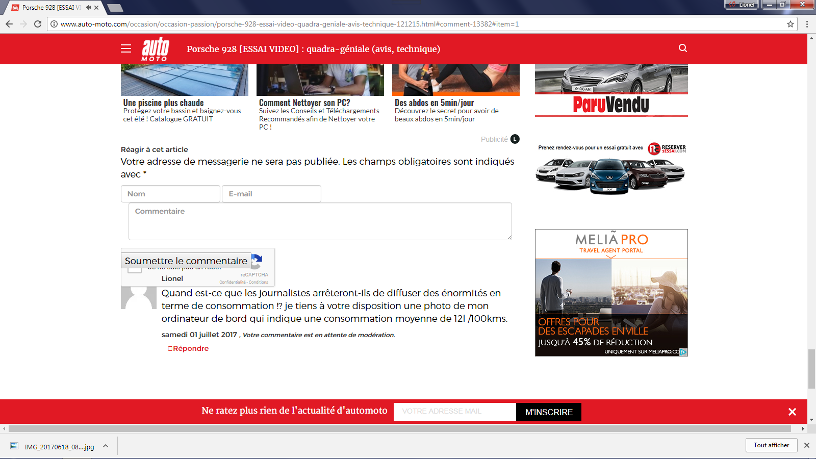Viewport: 816px width, 459px height.
Task: Click the AdChoices icon on the Melia Pro ad
Action: 683,352
